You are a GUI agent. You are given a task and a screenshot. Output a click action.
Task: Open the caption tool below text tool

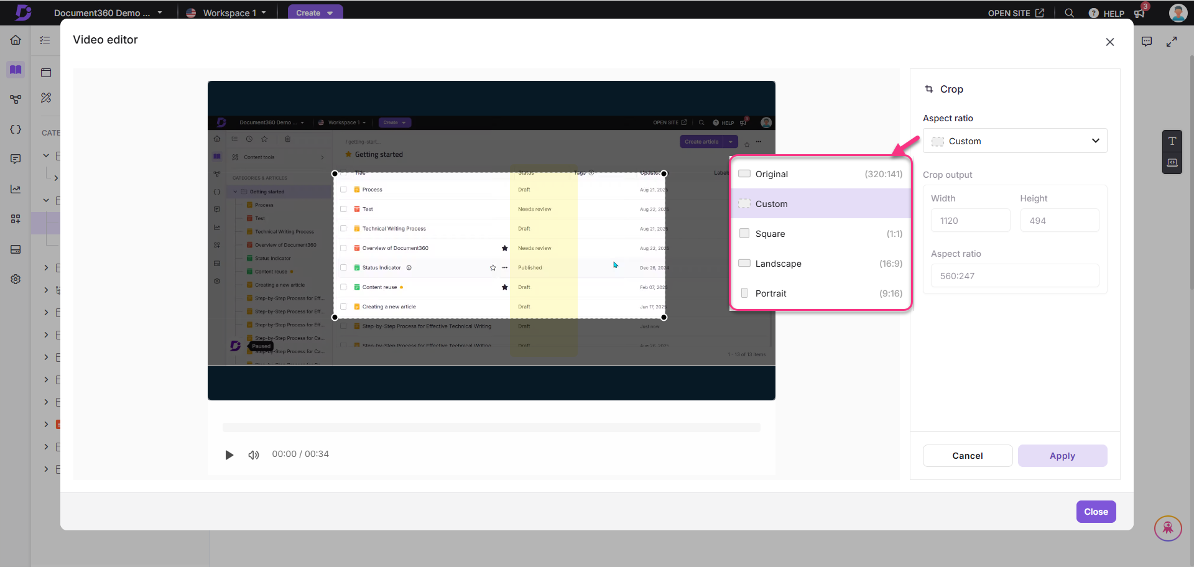pyautogui.click(x=1172, y=163)
